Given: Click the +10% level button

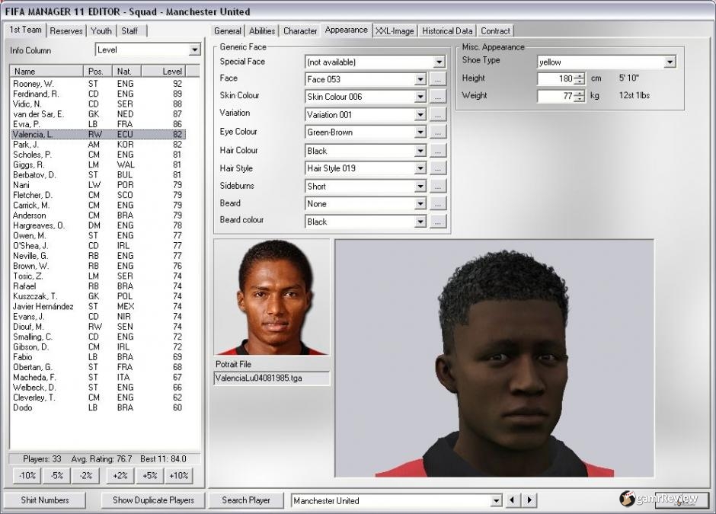Looking at the screenshot, I should (x=178, y=476).
